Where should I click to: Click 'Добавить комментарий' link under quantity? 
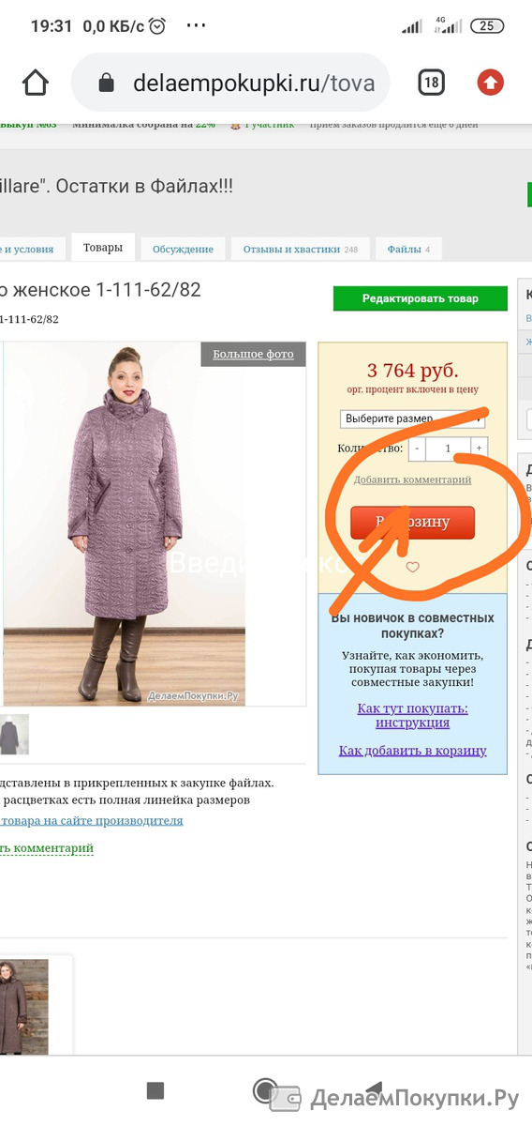[412, 479]
